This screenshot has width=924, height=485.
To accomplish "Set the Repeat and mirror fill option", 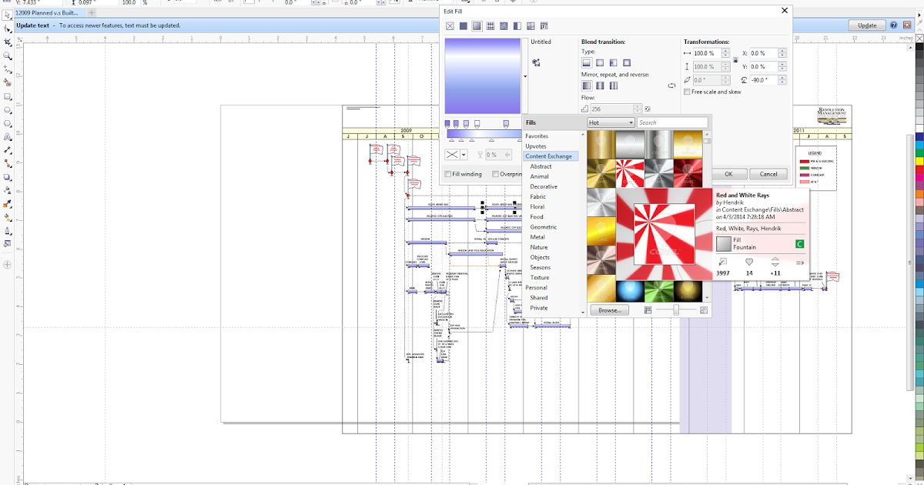I will tap(600, 85).
